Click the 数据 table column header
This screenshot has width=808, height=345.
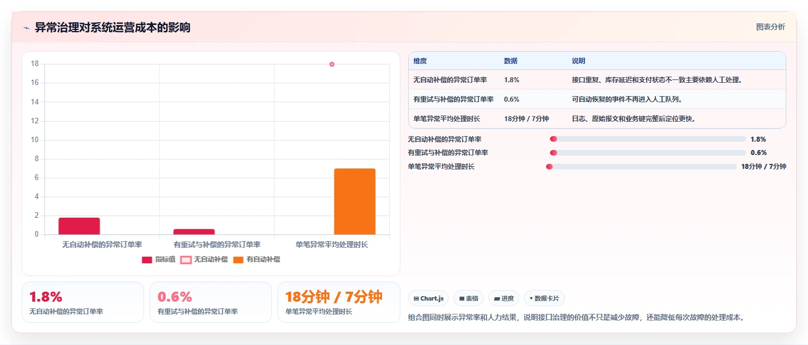[510, 61]
